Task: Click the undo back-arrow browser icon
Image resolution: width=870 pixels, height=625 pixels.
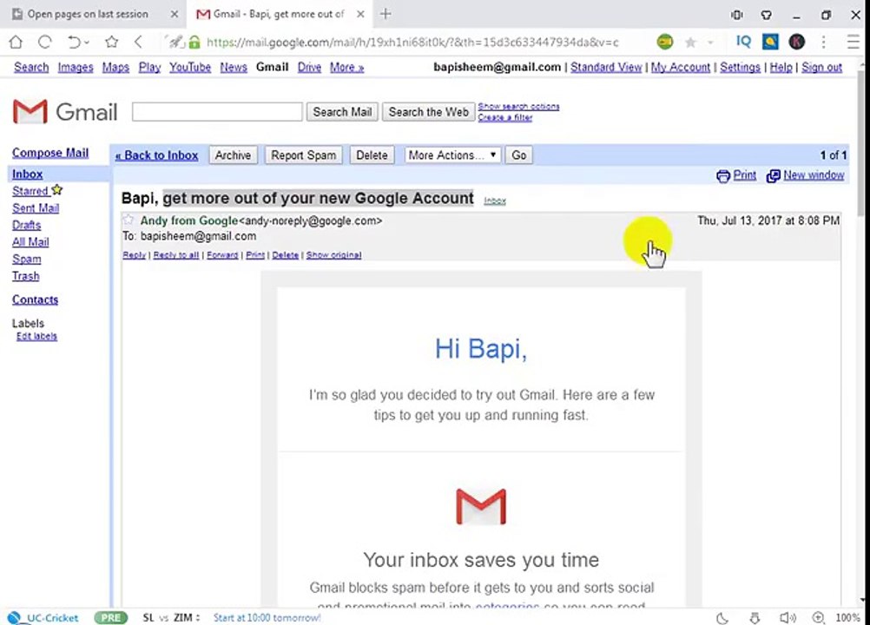Action: point(73,43)
